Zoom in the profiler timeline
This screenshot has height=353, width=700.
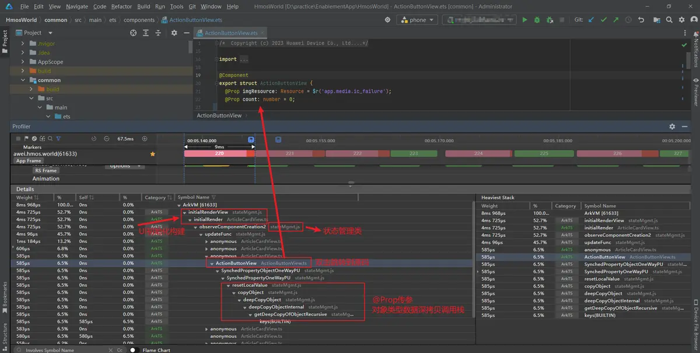click(x=145, y=139)
